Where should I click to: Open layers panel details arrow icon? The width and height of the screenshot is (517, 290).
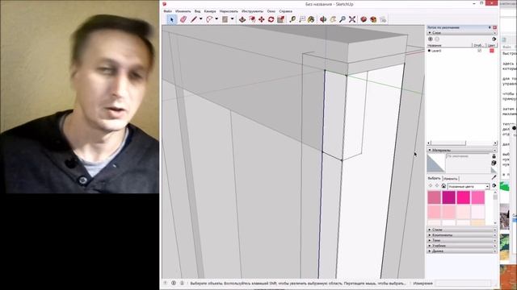(494, 39)
